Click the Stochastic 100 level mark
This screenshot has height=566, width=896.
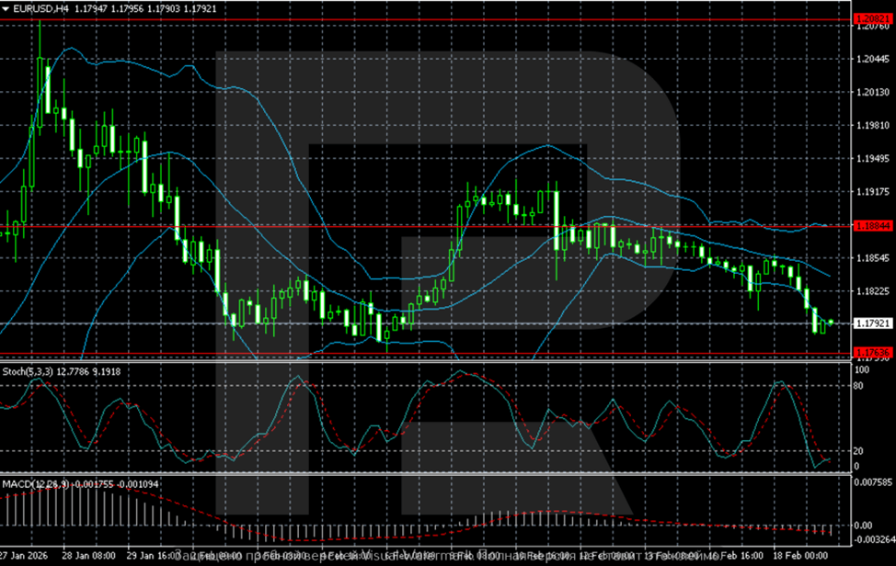click(861, 370)
